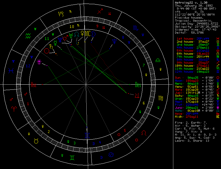Select the Libra sign in the outer ring

point(158,60)
